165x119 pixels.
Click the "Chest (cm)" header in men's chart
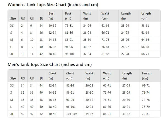tap(70, 76)
